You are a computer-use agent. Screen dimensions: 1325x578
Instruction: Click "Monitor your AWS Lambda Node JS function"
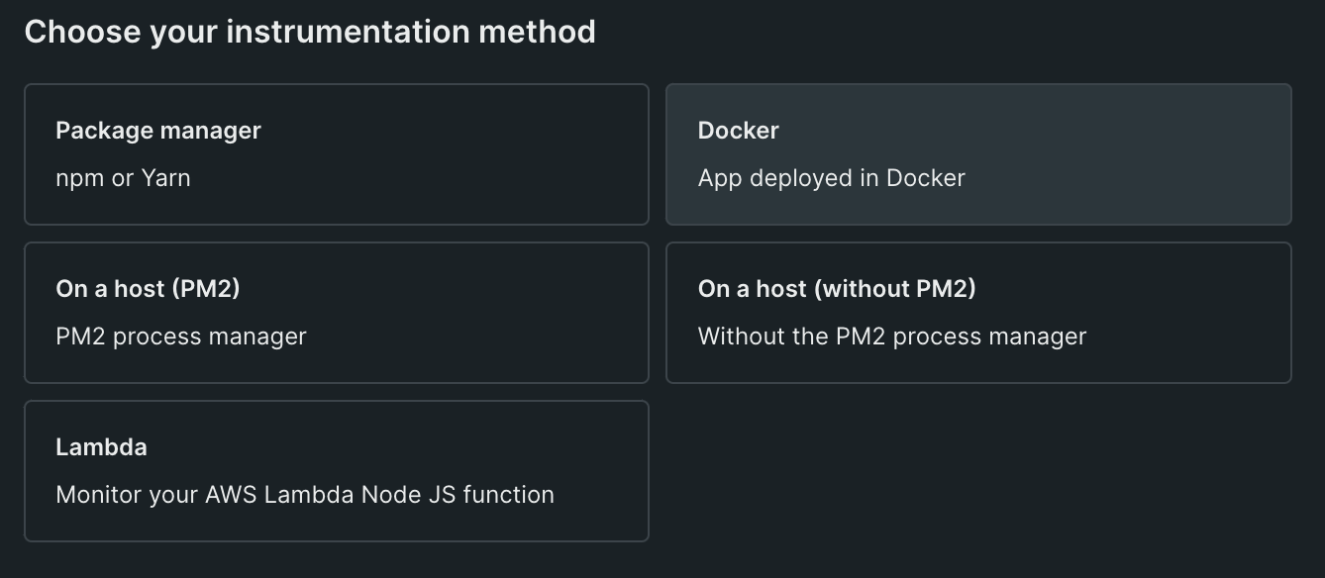(x=305, y=495)
